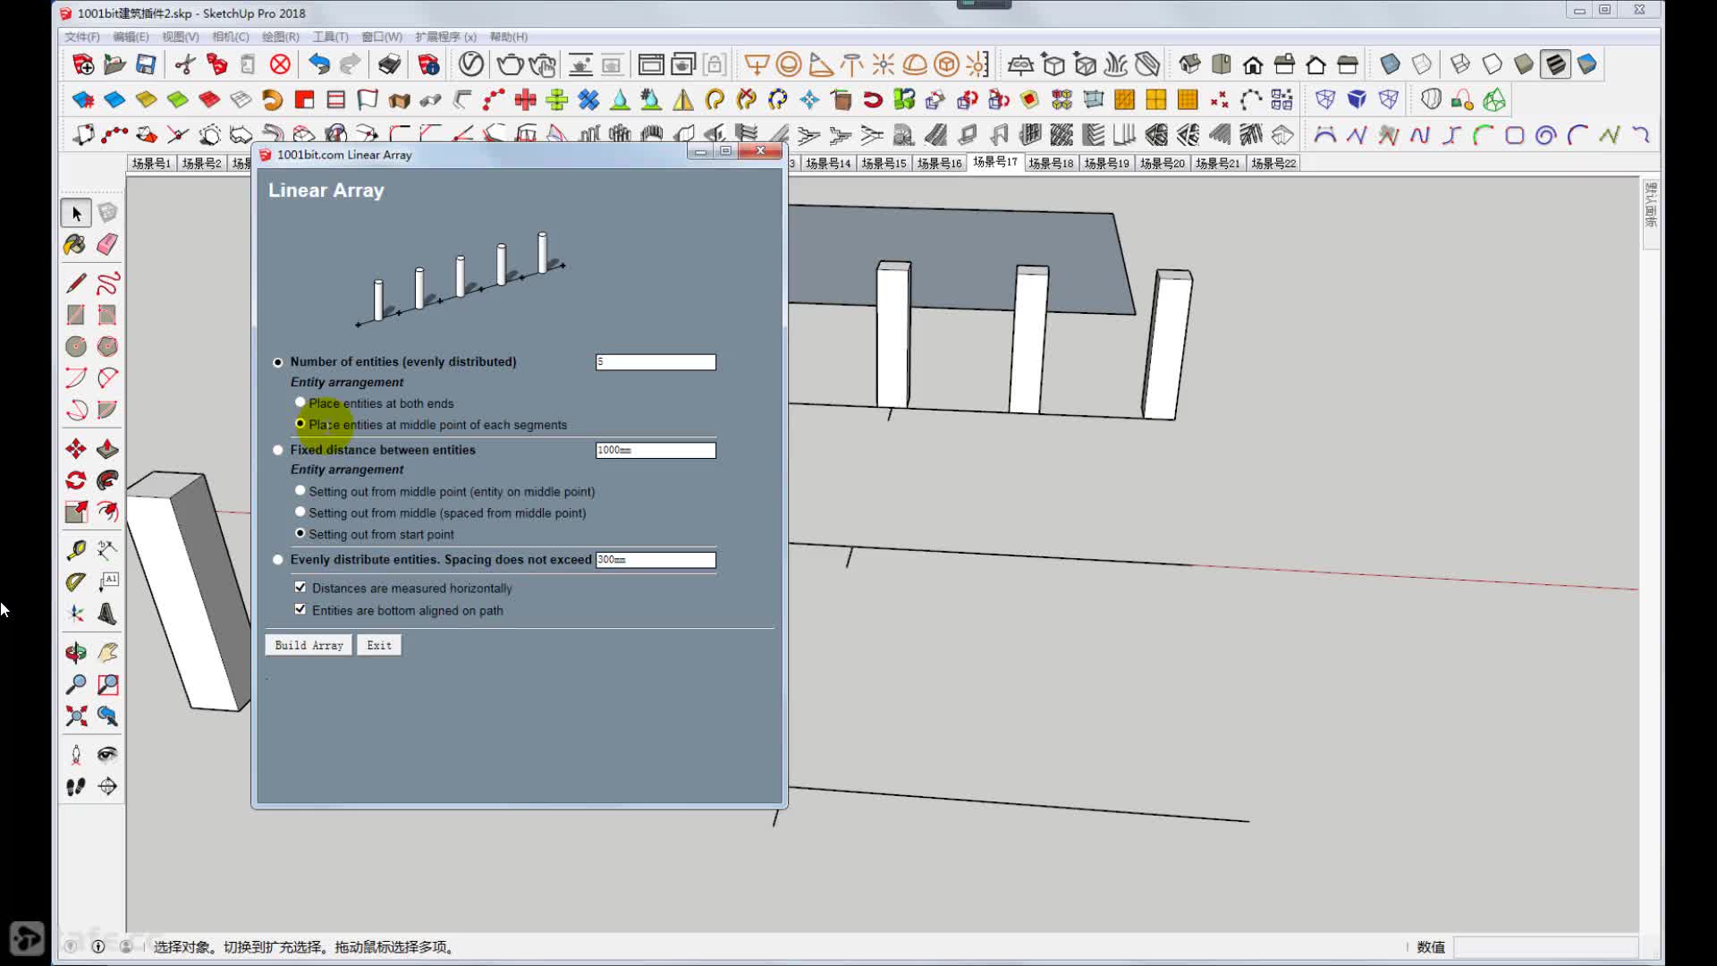Activate the Zoom Extents tool

click(76, 716)
